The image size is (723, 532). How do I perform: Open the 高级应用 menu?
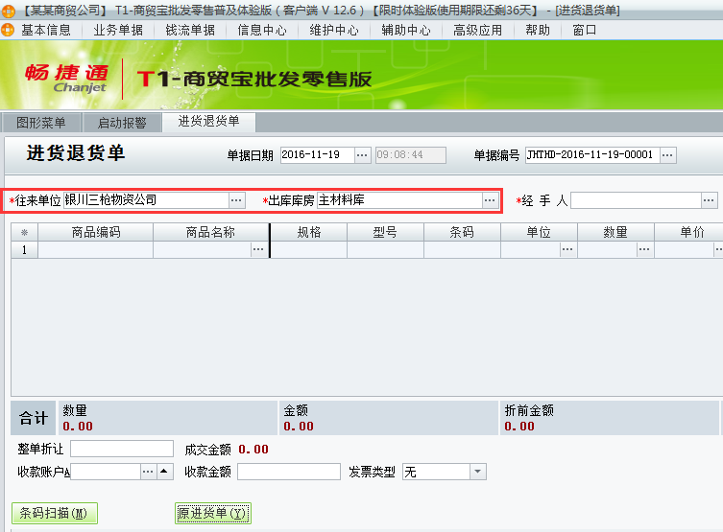point(478,31)
